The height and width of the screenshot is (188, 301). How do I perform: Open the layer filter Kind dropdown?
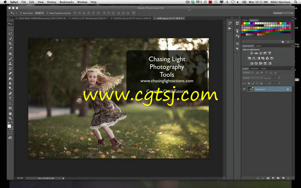click(x=248, y=73)
